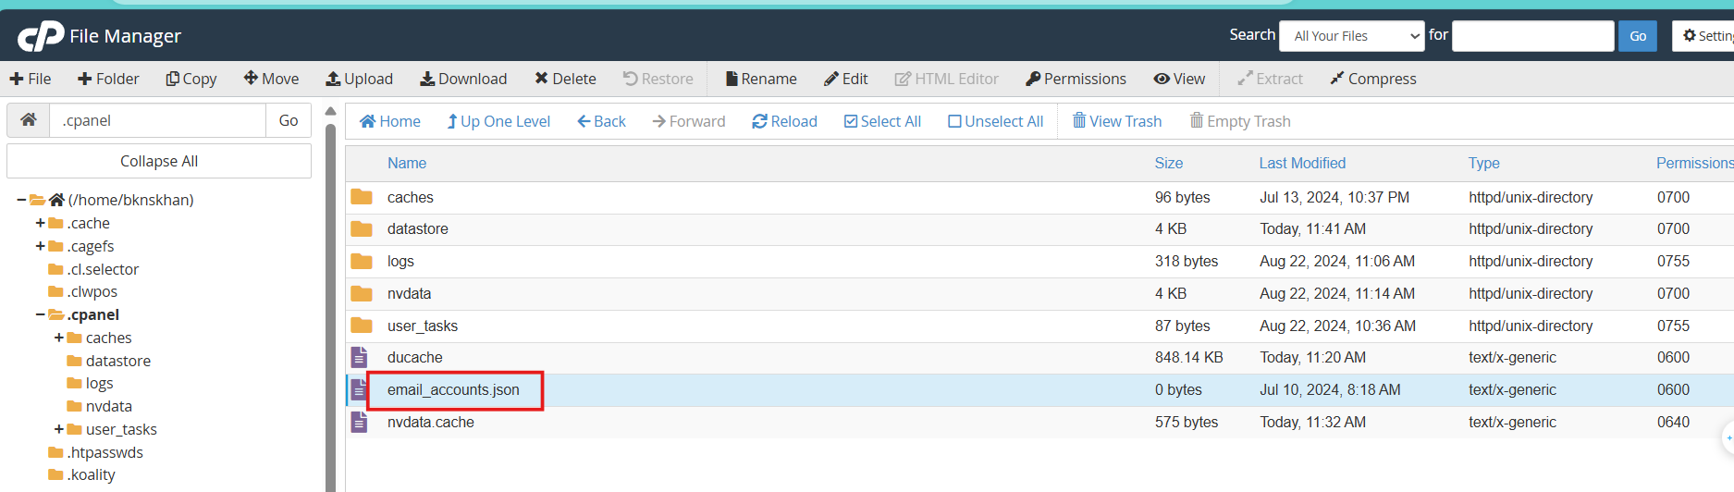Select logs in folder tree
The width and height of the screenshot is (1734, 492).
pyautogui.click(x=99, y=383)
